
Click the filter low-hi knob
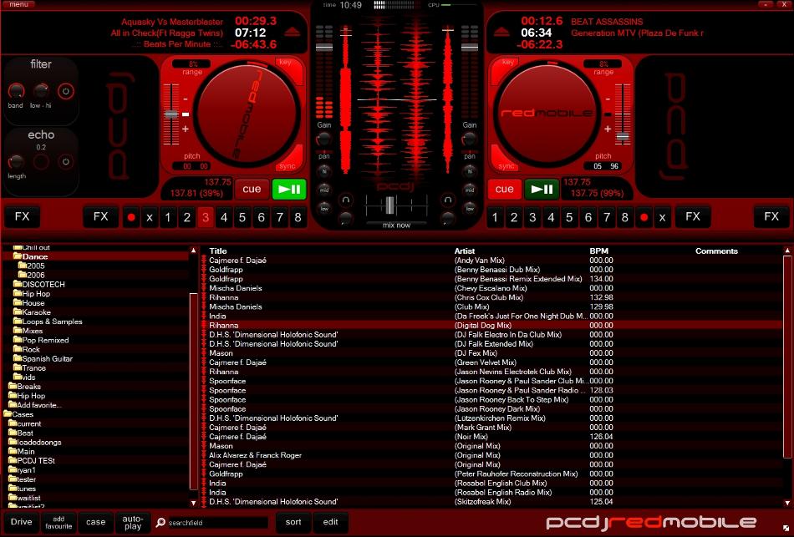point(41,91)
